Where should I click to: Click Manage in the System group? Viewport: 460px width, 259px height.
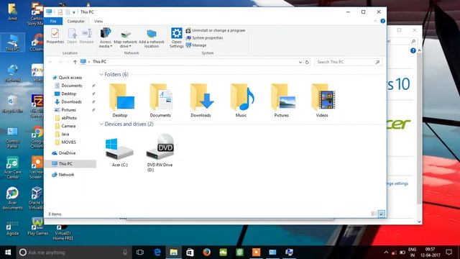(196, 45)
